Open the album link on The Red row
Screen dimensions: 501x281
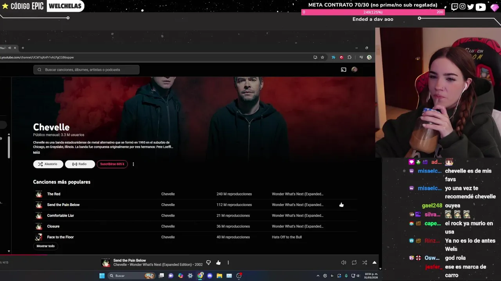(x=297, y=194)
